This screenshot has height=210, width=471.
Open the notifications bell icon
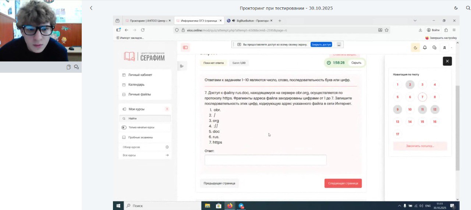click(x=425, y=47)
